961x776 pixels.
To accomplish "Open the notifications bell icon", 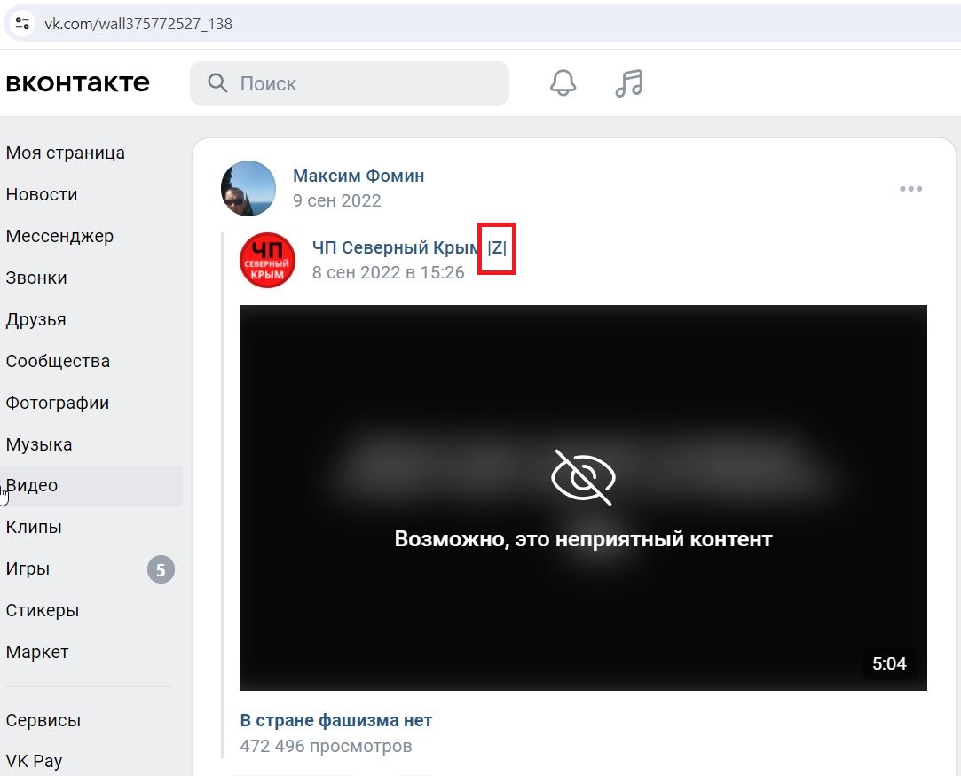I will pos(563,82).
